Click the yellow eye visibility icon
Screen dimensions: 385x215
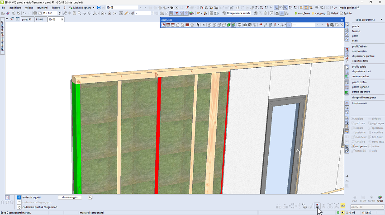tap(343, 206)
